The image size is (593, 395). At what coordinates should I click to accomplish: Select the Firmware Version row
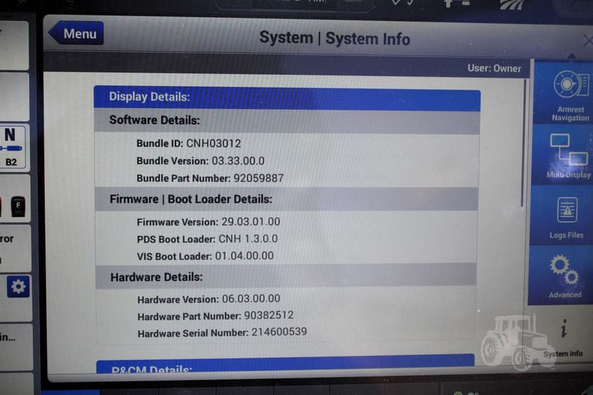pyautogui.click(x=208, y=222)
